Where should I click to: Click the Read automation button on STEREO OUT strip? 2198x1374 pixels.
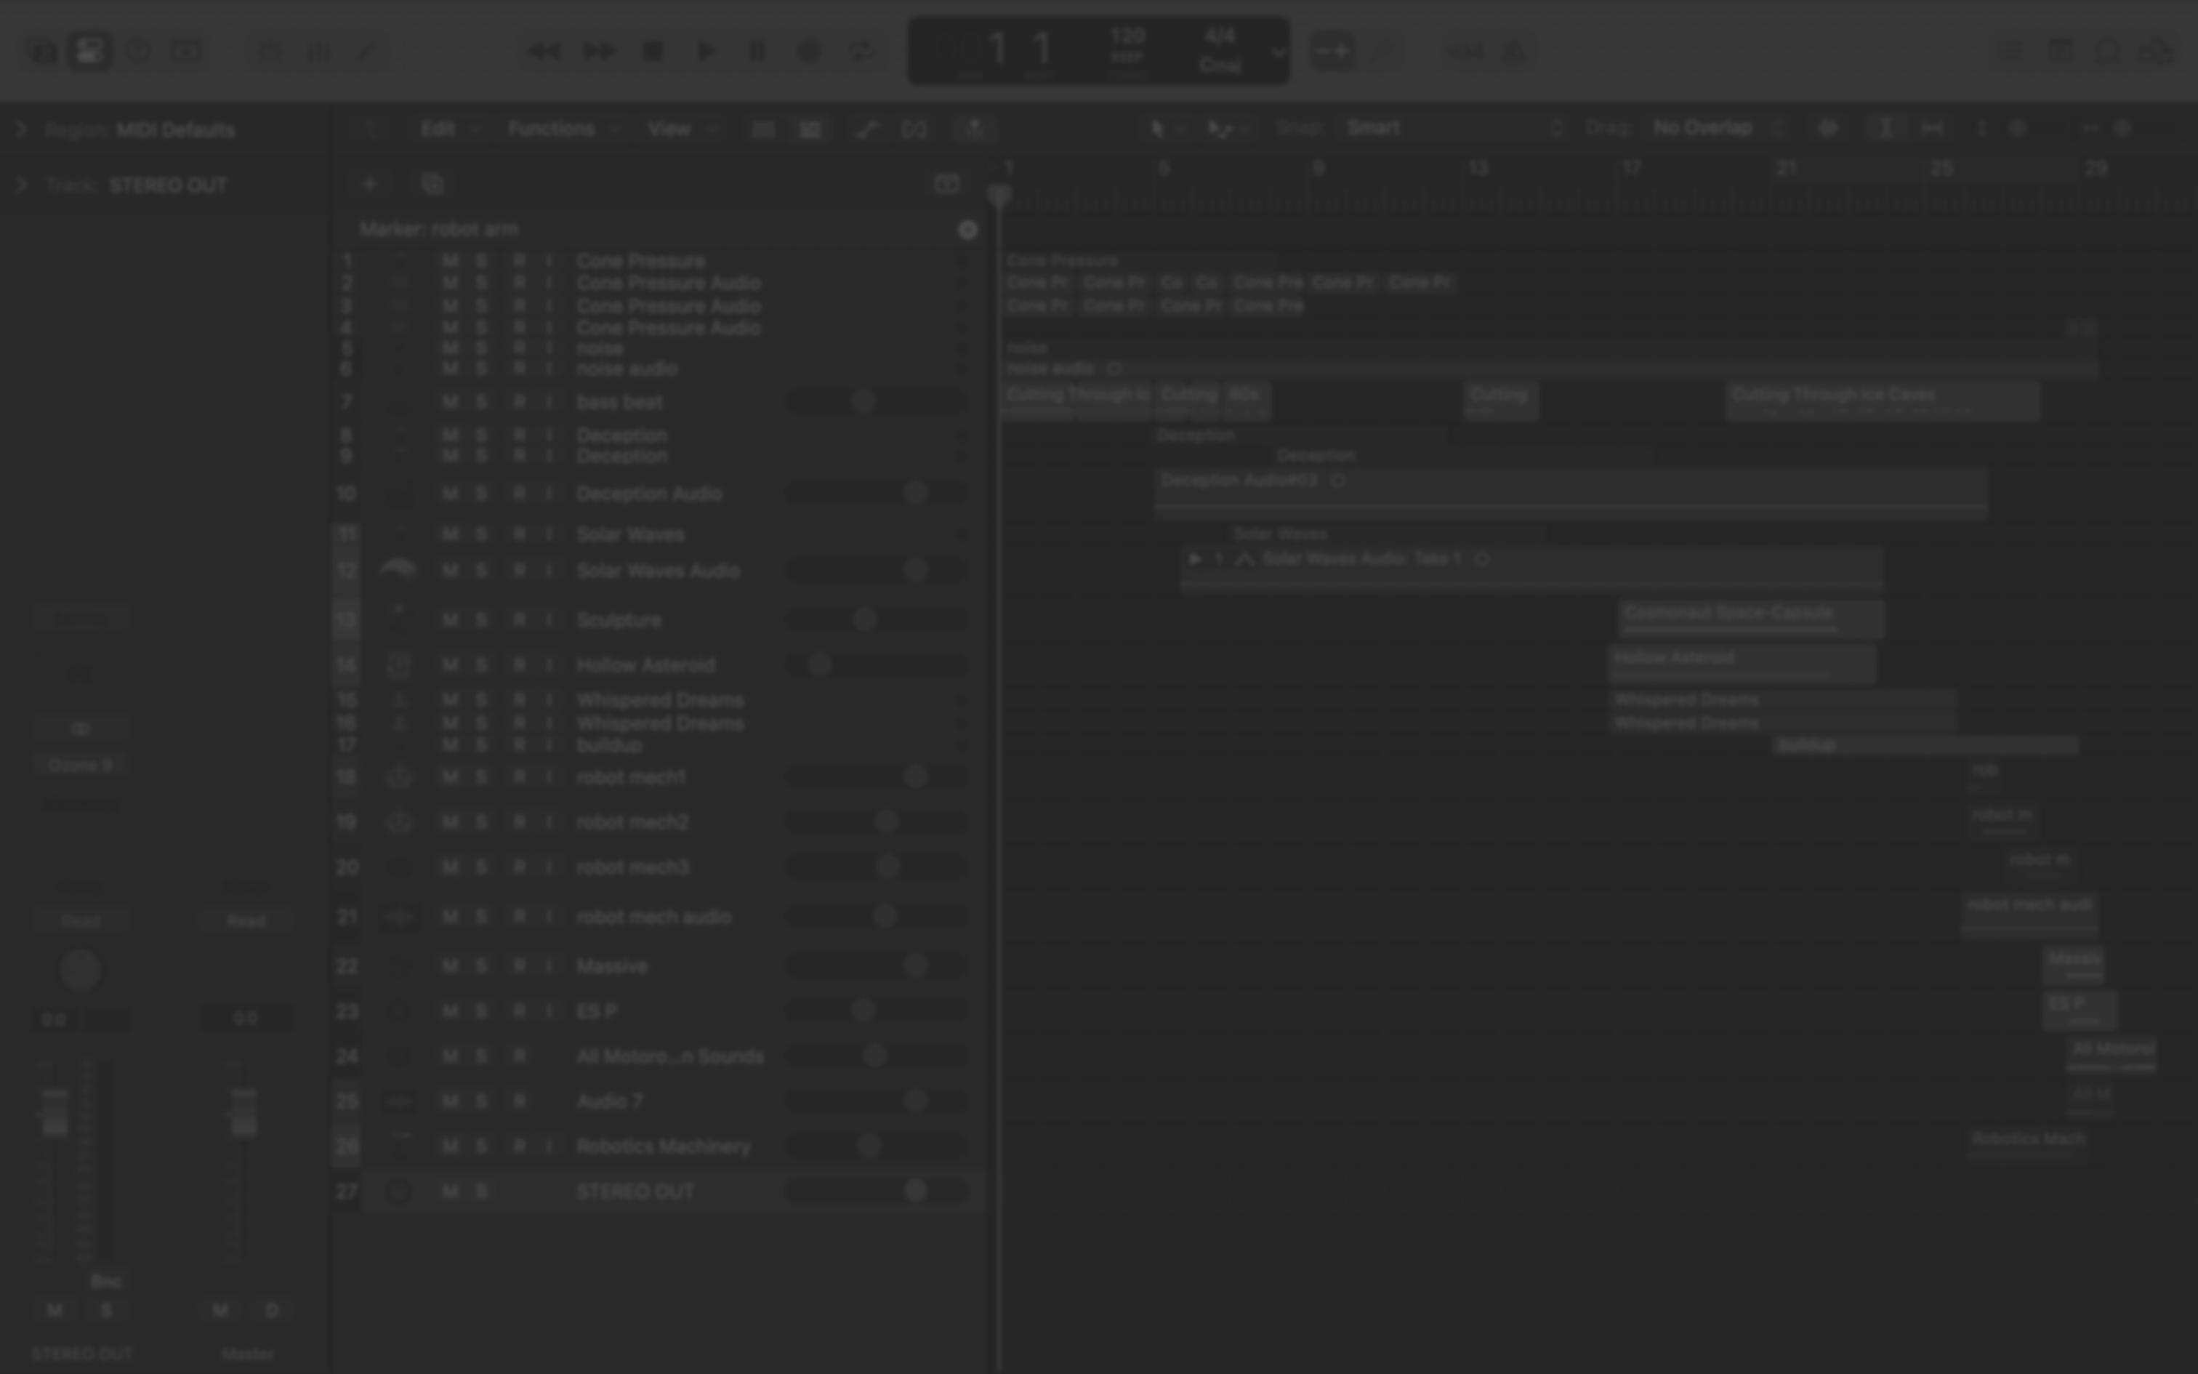(81, 922)
